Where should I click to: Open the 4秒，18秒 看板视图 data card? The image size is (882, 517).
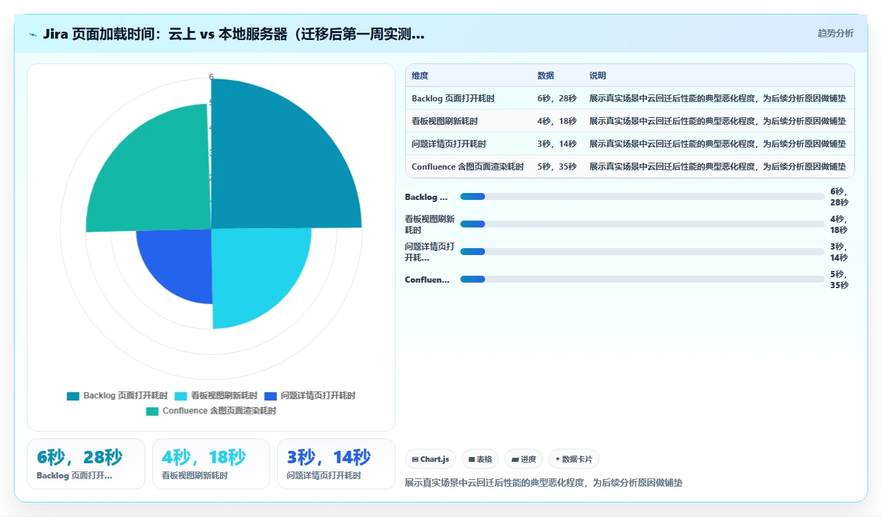[x=211, y=464]
